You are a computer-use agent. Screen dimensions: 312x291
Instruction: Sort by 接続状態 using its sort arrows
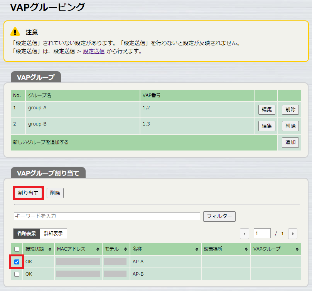49,249
